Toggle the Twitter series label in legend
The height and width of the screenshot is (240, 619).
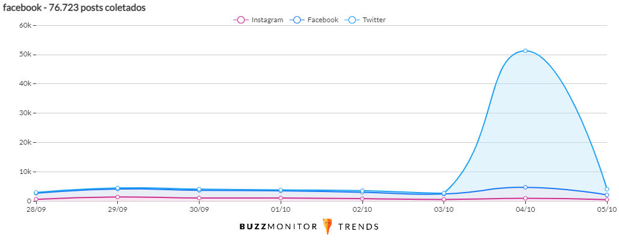(374, 20)
